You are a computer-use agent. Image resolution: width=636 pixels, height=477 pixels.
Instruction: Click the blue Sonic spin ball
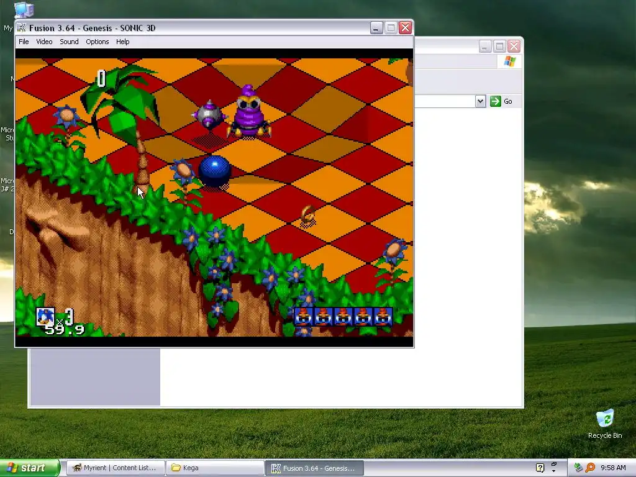pos(214,170)
